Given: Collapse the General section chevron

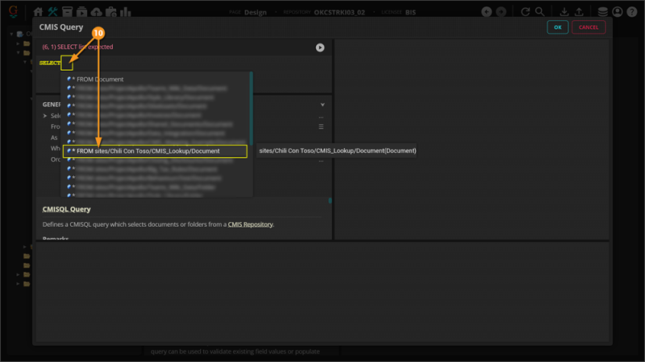Looking at the screenshot, I should (x=322, y=105).
